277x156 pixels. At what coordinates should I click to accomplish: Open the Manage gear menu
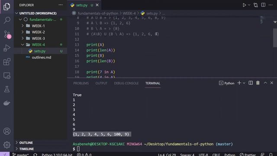[7, 145]
